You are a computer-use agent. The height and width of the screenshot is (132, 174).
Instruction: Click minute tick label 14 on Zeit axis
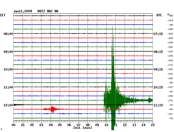(x=143, y=125)
